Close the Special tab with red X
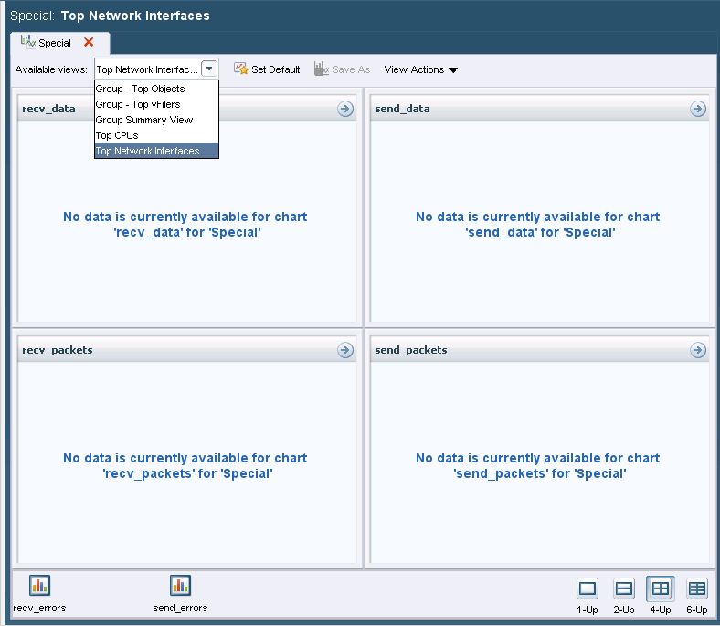This screenshot has height=626, width=720. [89, 42]
